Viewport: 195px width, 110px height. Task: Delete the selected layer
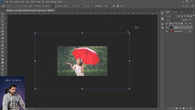coord(190,108)
